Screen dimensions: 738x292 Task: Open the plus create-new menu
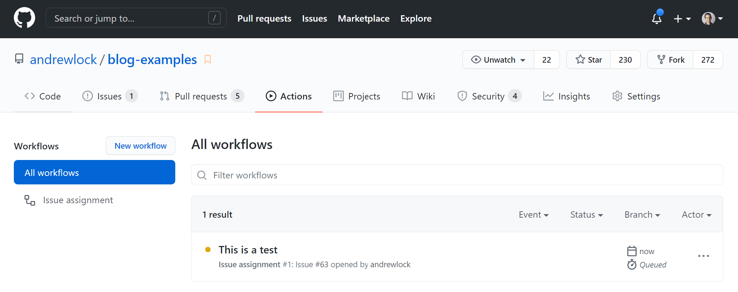pyautogui.click(x=682, y=18)
